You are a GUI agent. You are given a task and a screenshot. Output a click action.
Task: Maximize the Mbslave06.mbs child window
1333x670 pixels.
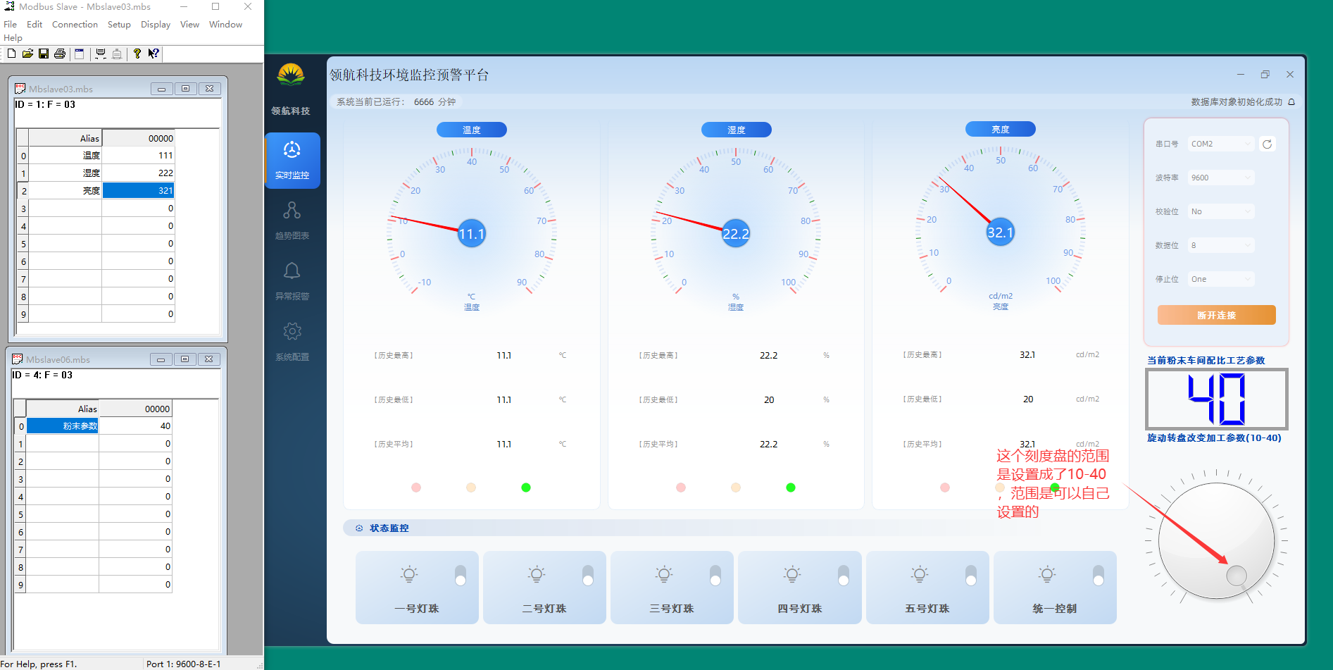[184, 359]
